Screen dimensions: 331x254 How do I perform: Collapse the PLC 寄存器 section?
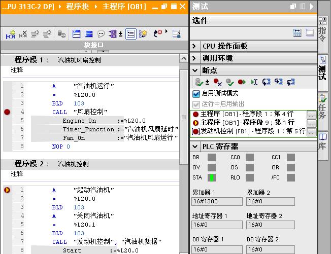pyautogui.click(x=195, y=147)
